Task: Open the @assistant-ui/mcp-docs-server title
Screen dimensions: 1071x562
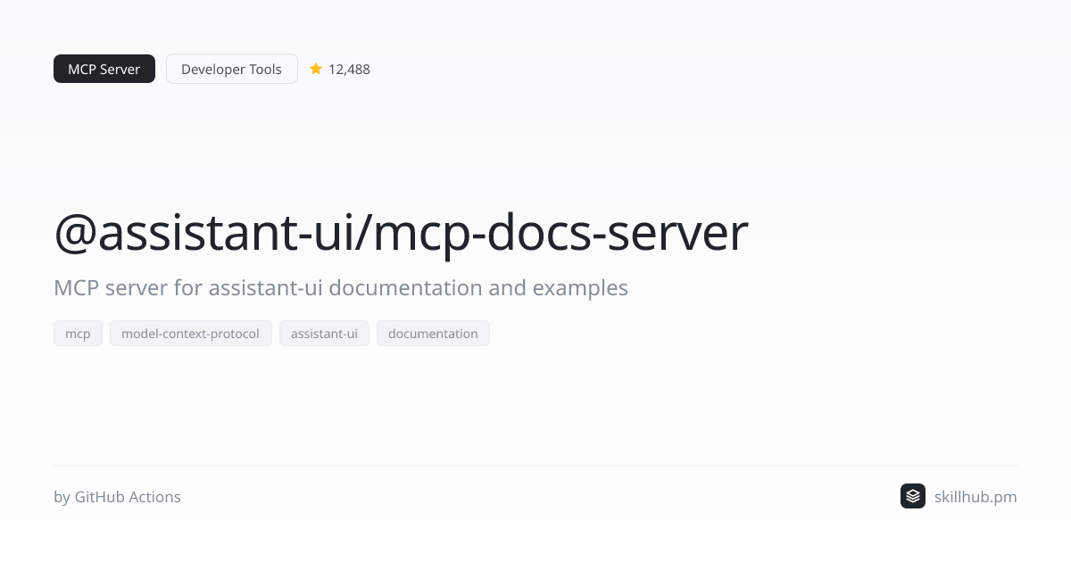Action: [401, 233]
